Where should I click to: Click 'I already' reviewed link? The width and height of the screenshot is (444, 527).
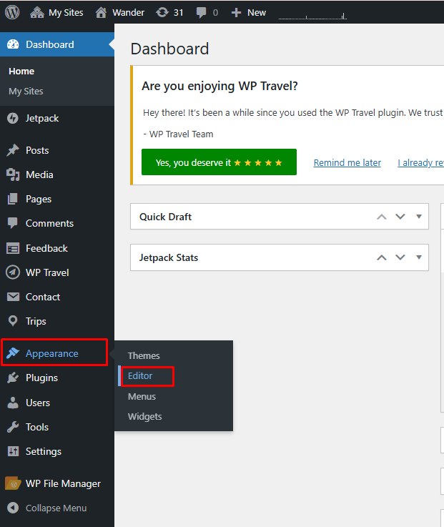(420, 162)
